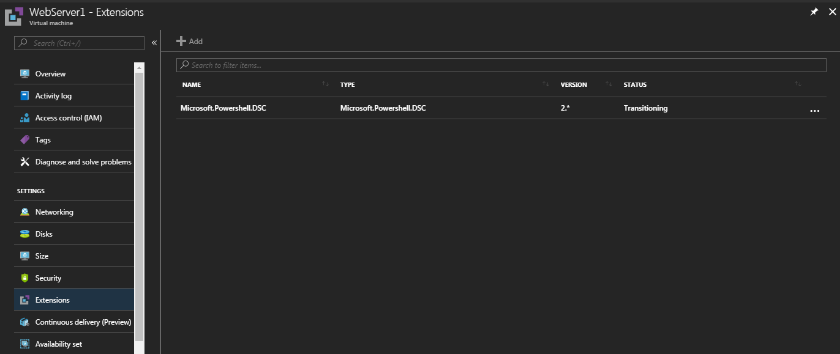Open Availability set settings
Image resolution: width=840 pixels, height=354 pixels.
[74, 344]
